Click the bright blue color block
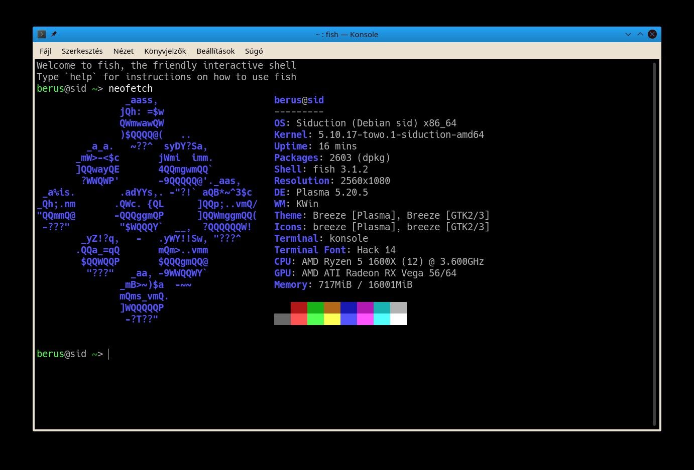The height and width of the screenshot is (470, 694). click(x=349, y=319)
